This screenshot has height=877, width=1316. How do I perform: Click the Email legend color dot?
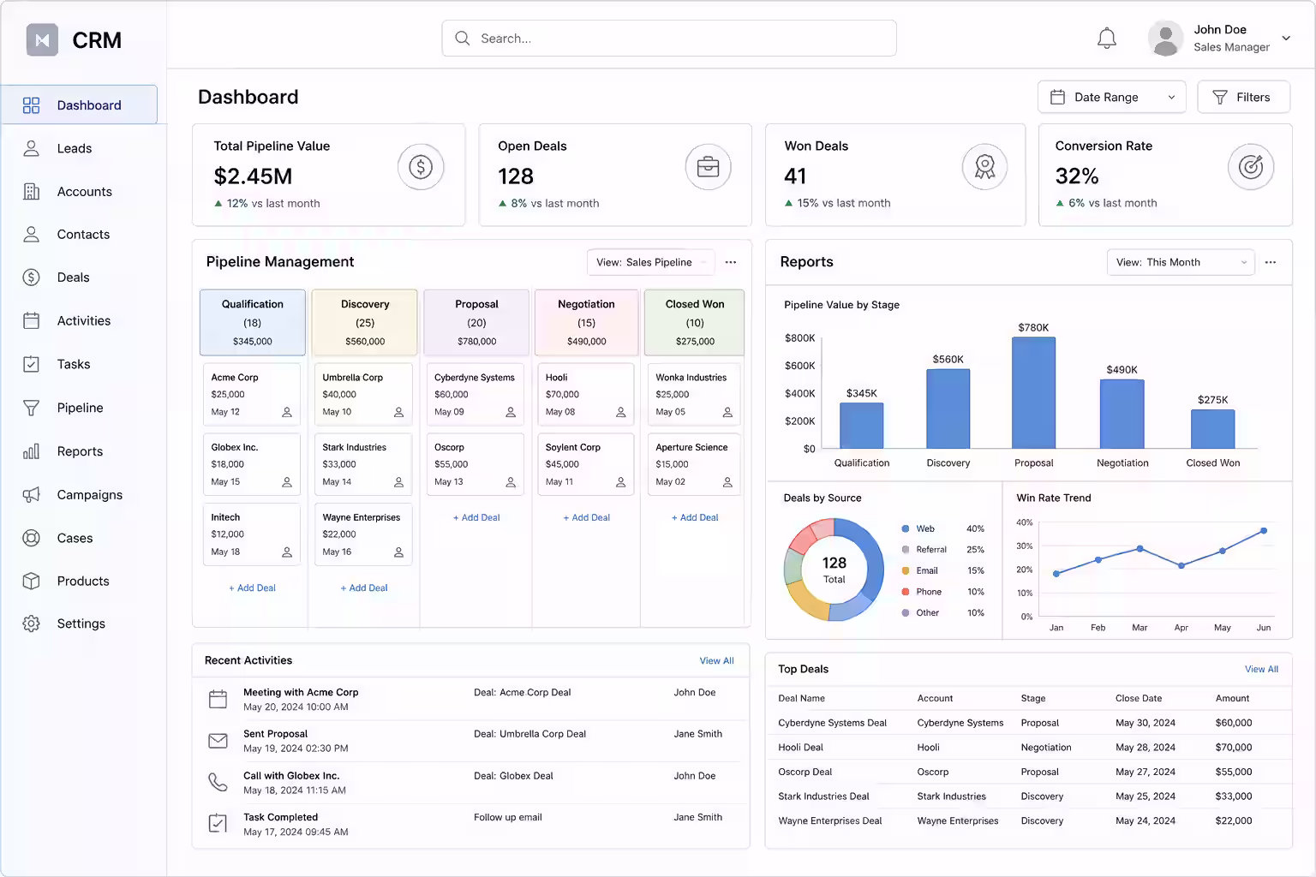[906, 571]
